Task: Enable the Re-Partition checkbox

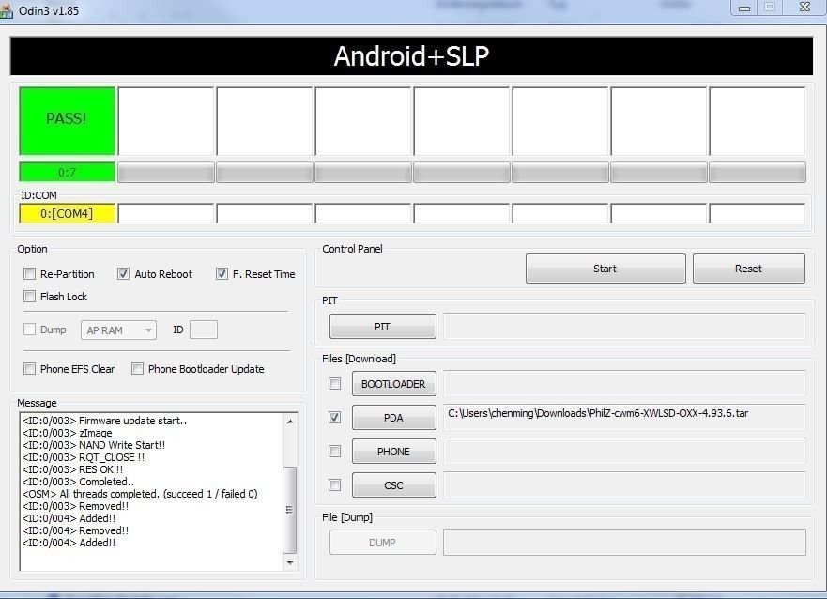Action: coord(30,274)
